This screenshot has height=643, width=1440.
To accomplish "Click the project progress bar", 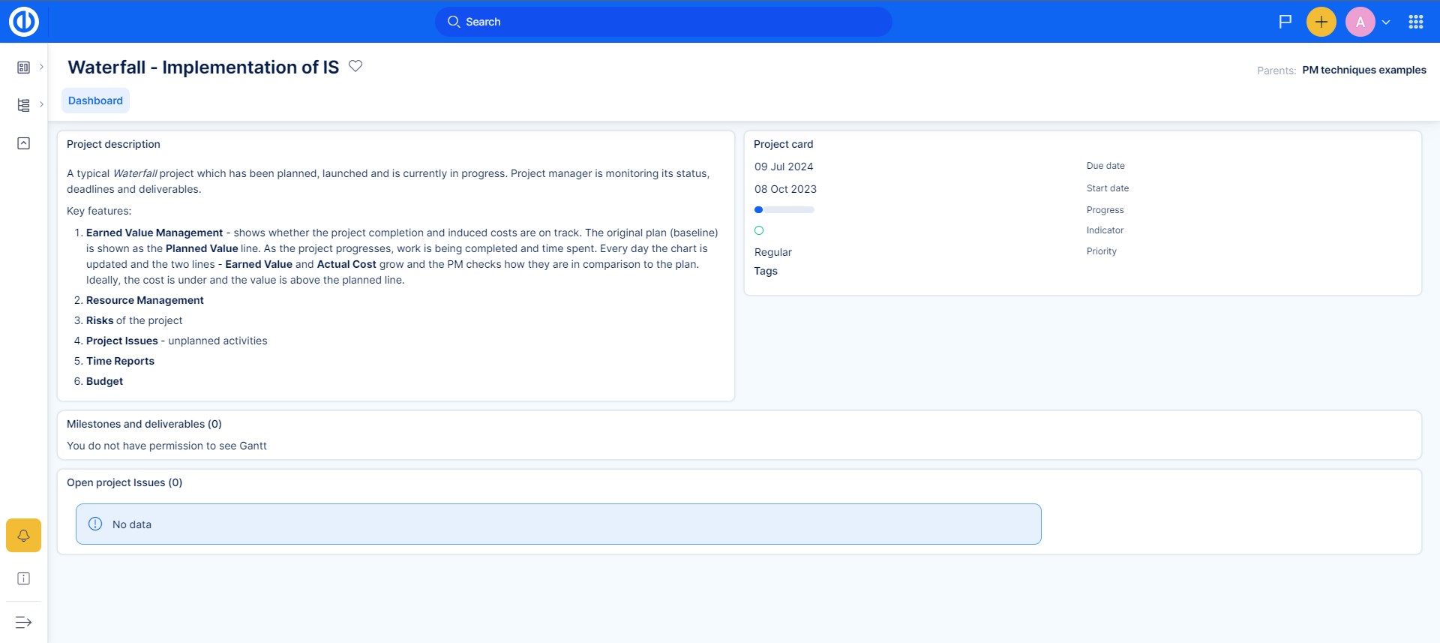I will click(x=784, y=210).
